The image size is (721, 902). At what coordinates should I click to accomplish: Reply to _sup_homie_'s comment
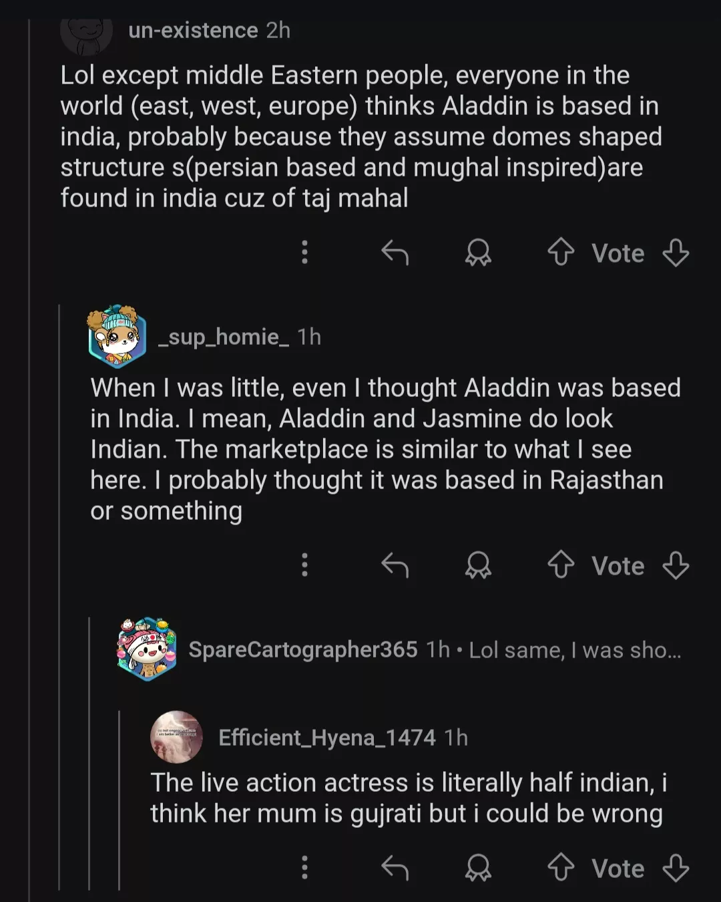pyautogui.click(x=395, y=565)
